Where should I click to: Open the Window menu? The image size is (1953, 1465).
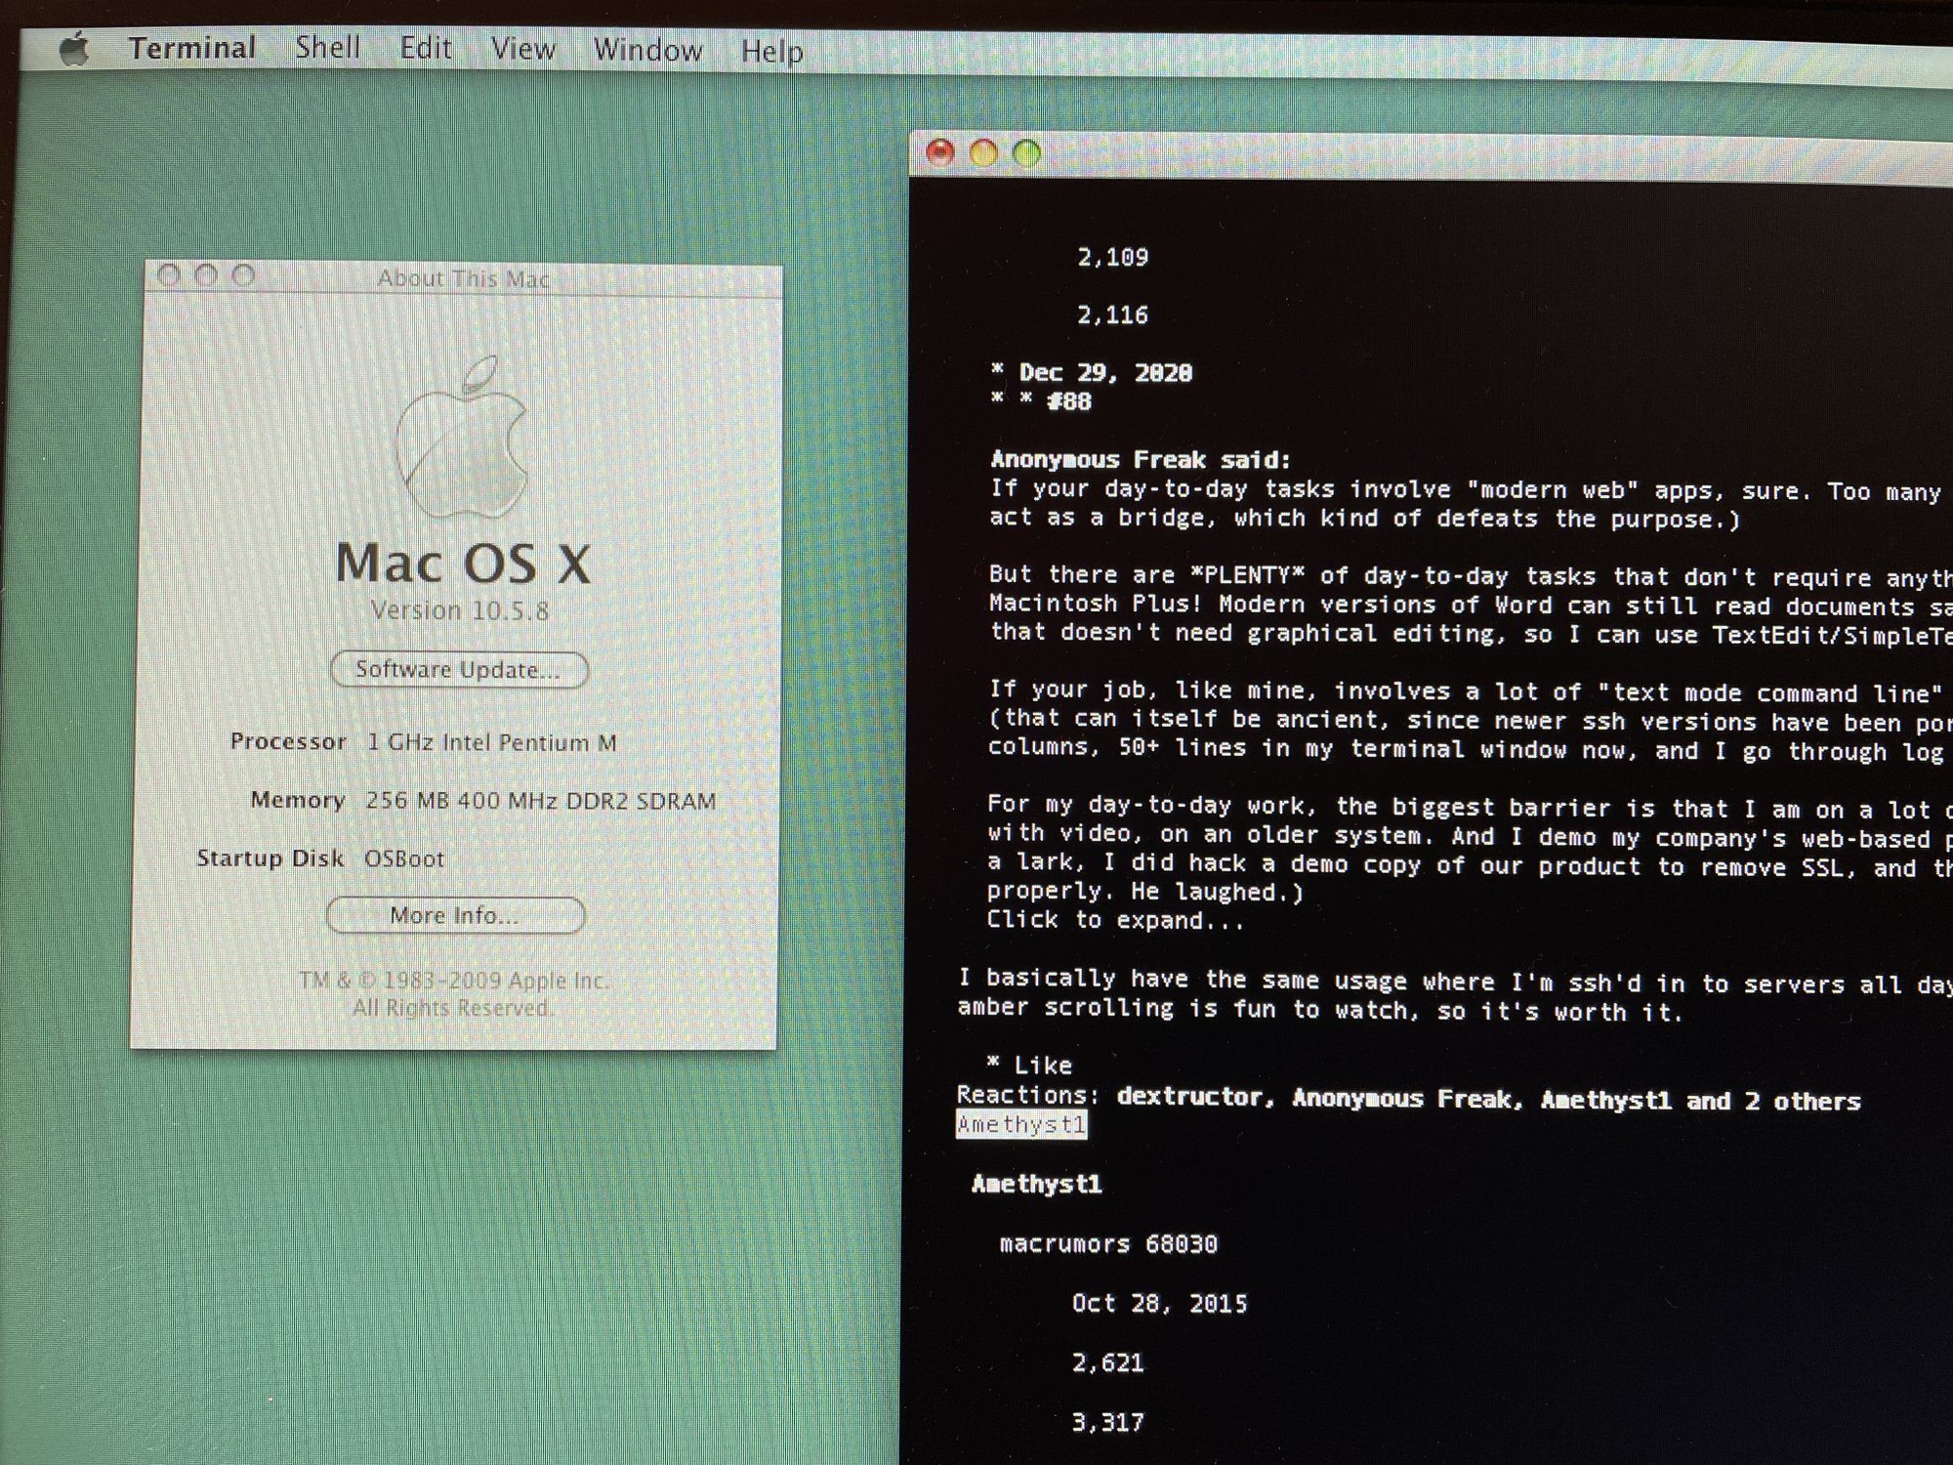point(647,50)
